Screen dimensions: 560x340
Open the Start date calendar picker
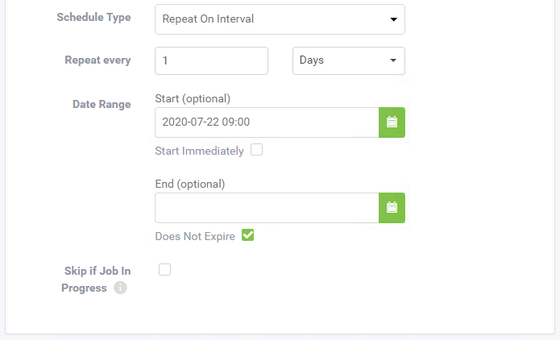click(392, 122)
